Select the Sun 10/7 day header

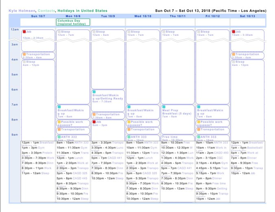[x=38, y=16]
